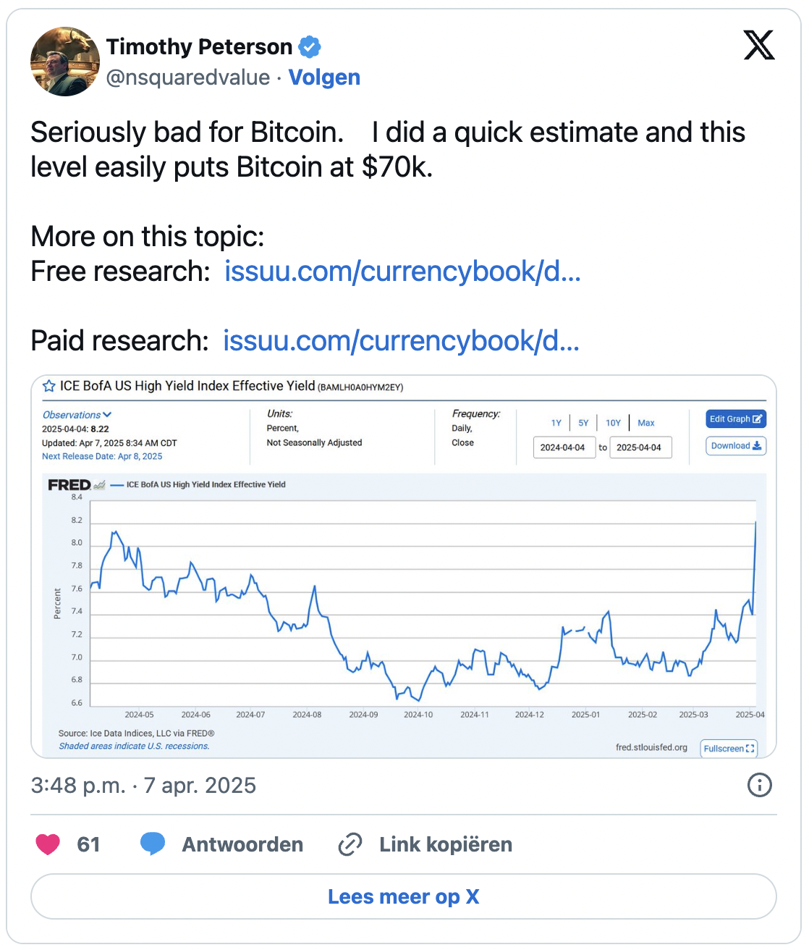Viewport: 809px width, 950px height.
Task: Click the Edit Graph button
Action: [x=735, y=419]
